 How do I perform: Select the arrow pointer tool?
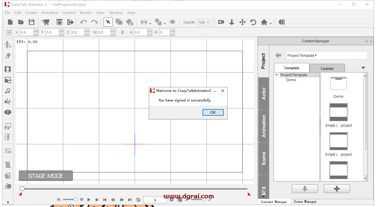click(108, 22)
